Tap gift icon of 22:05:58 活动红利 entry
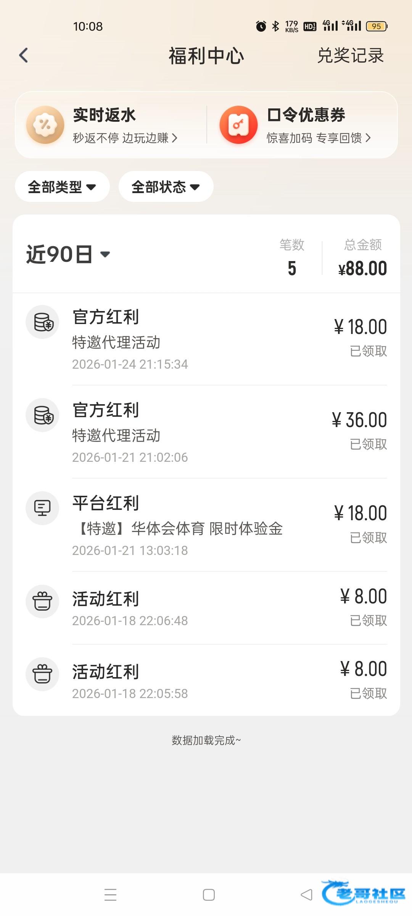This screenshot has height=916, width=412. [42, 674]
